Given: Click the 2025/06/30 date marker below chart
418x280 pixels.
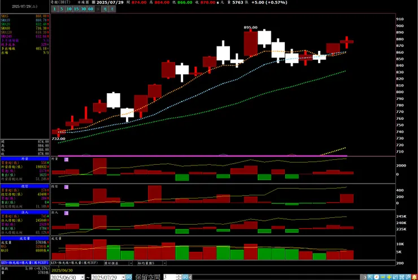Looking at the screenshot, I should (62, 270).
